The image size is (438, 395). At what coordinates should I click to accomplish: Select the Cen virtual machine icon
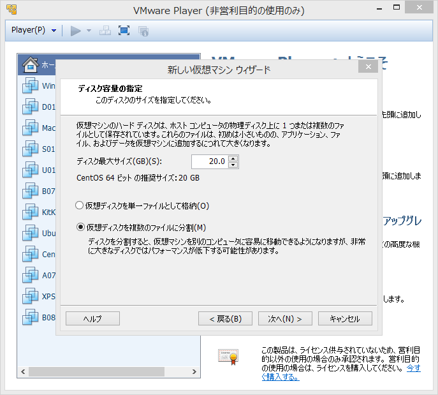(x=30, y=254)
